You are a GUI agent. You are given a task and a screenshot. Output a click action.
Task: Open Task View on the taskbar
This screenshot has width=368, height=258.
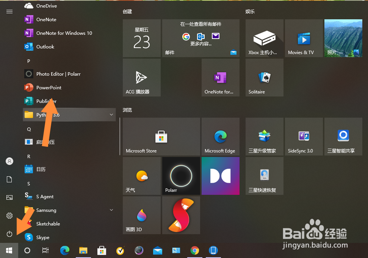point(45,250)
